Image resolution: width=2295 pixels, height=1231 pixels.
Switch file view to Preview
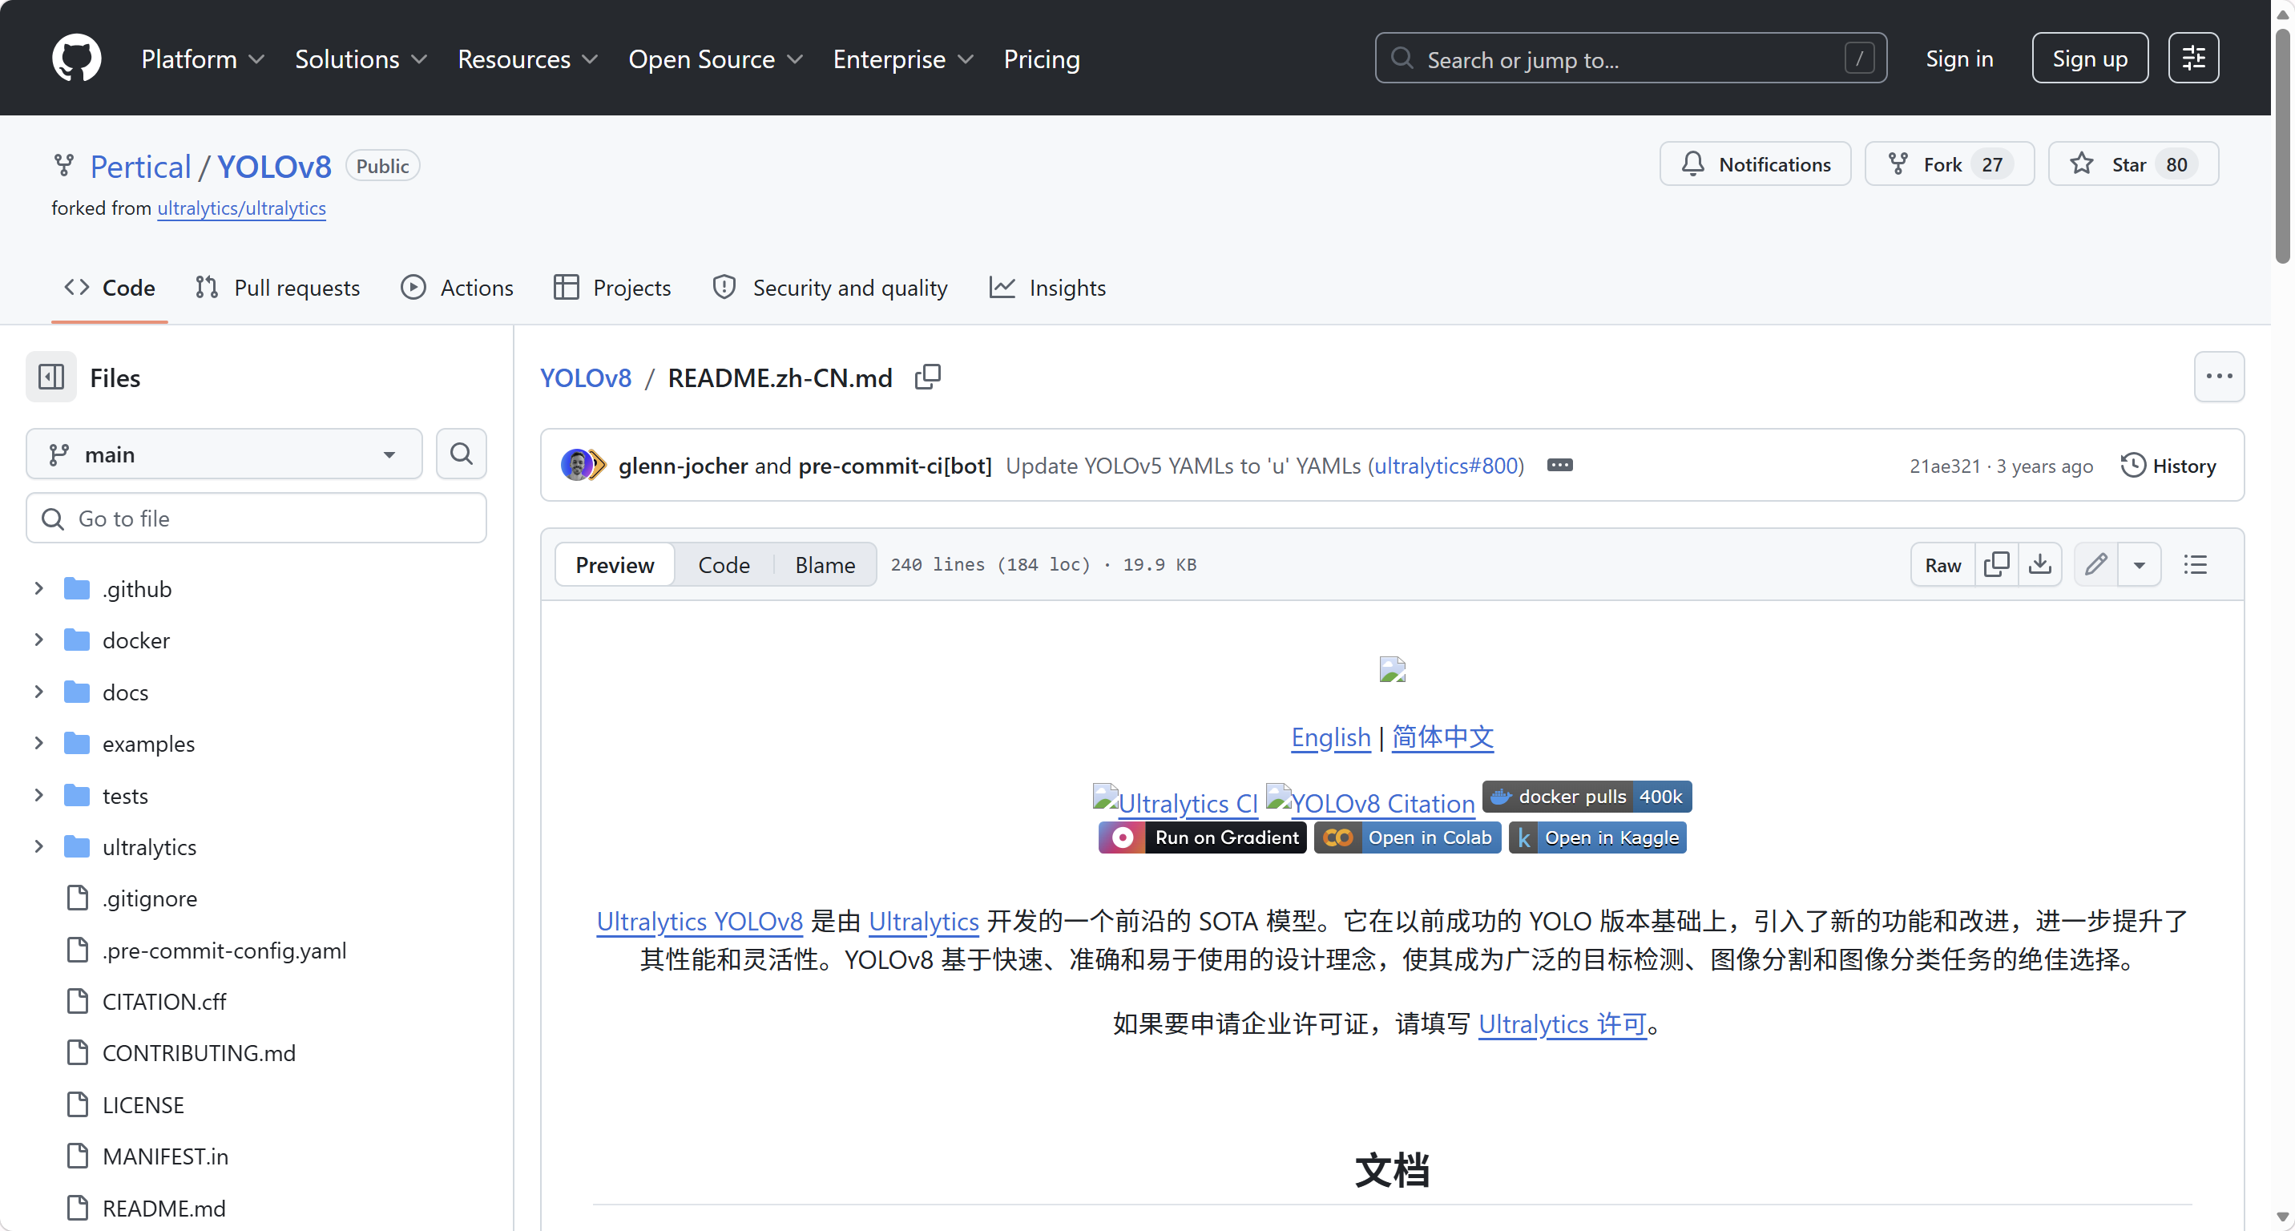pyautogui.click(x=615, y=565)
